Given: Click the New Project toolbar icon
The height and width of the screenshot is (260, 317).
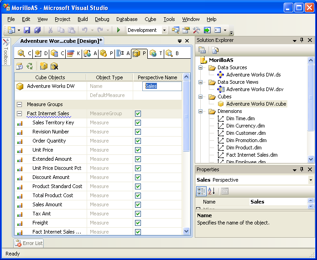Looking at the screenshot, I should (11, 30).
